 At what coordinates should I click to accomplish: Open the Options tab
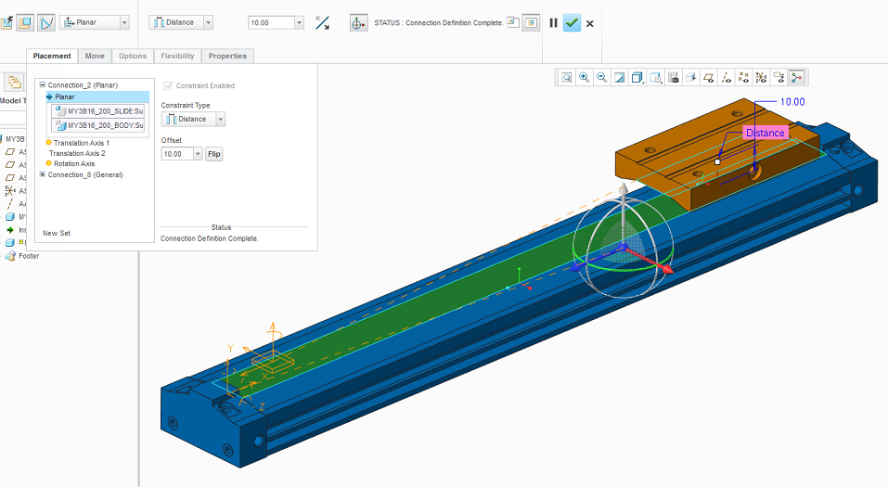click(x=133, y=56)
